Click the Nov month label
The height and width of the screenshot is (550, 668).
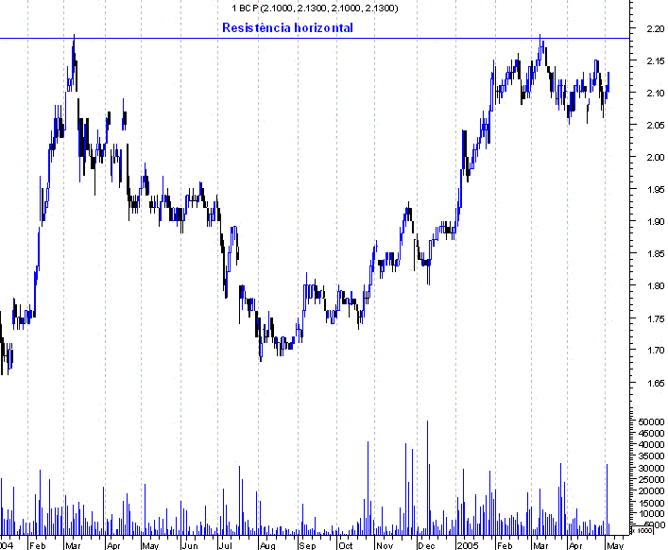pyautogui.click(x=385, y=545)
